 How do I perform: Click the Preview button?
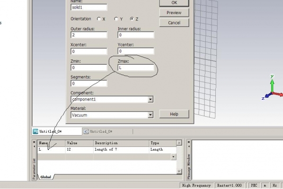174,13
